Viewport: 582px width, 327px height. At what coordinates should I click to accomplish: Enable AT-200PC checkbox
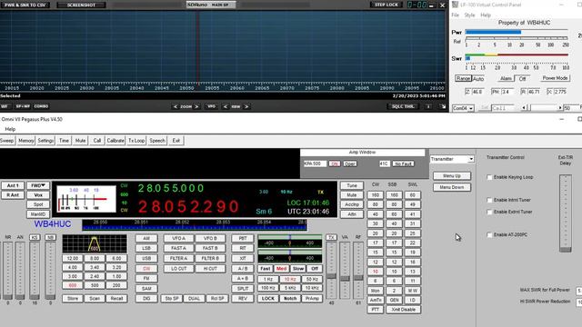[489, 235]
